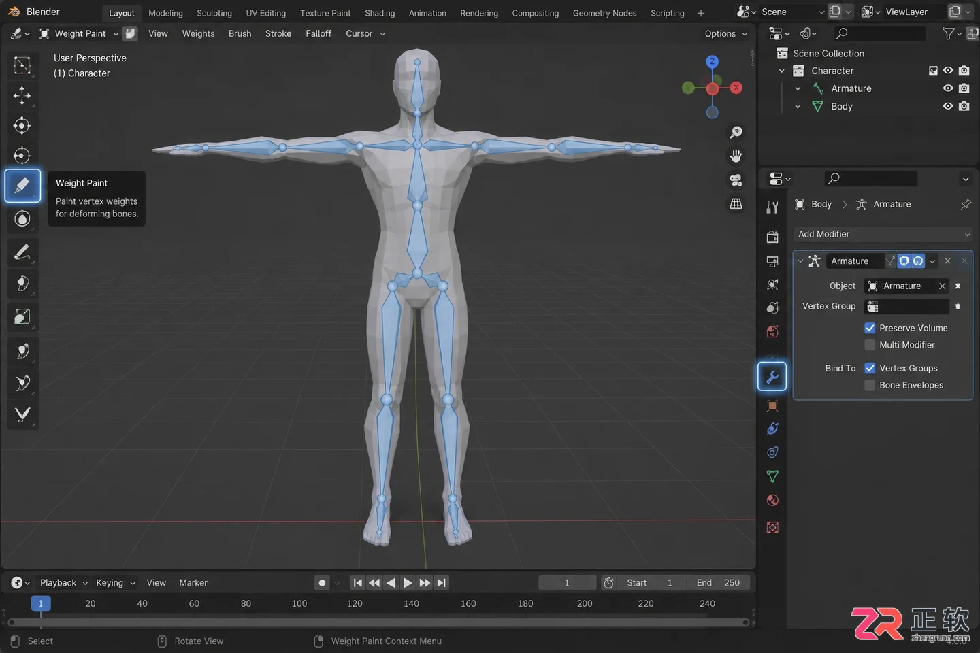The height and width of the screenshot is (653, 980).
Task: Pin the properties context with pin icon
Action: pyautogui.click(x=965, y=204)
